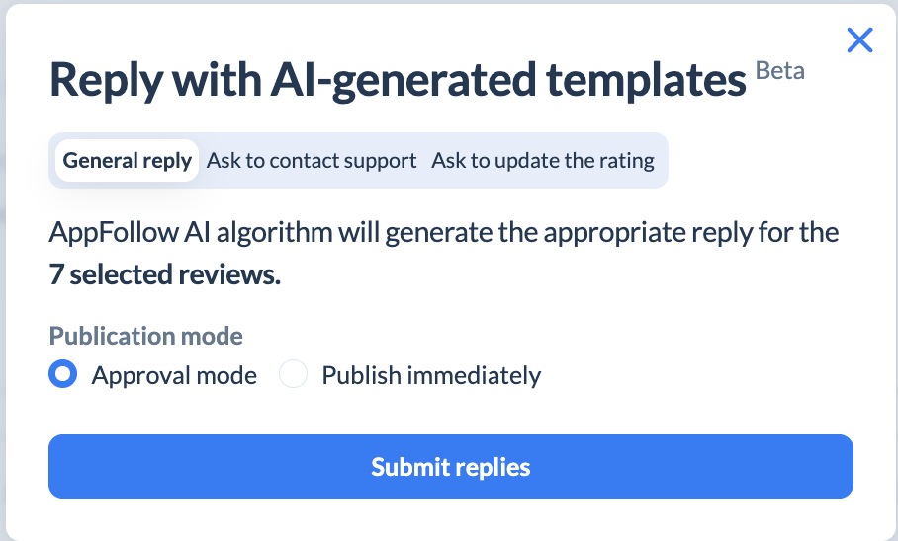Select the Approval mode radio button
This screenshot has width=898, height=541.
pyautogui.click(x=63, y=374)
